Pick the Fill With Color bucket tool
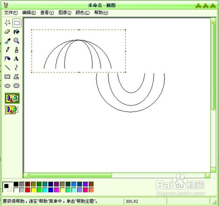219x206 pixels. coord(17,32)
